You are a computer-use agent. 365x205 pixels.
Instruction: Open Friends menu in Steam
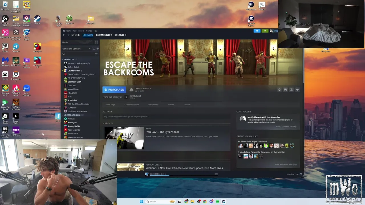81,31
